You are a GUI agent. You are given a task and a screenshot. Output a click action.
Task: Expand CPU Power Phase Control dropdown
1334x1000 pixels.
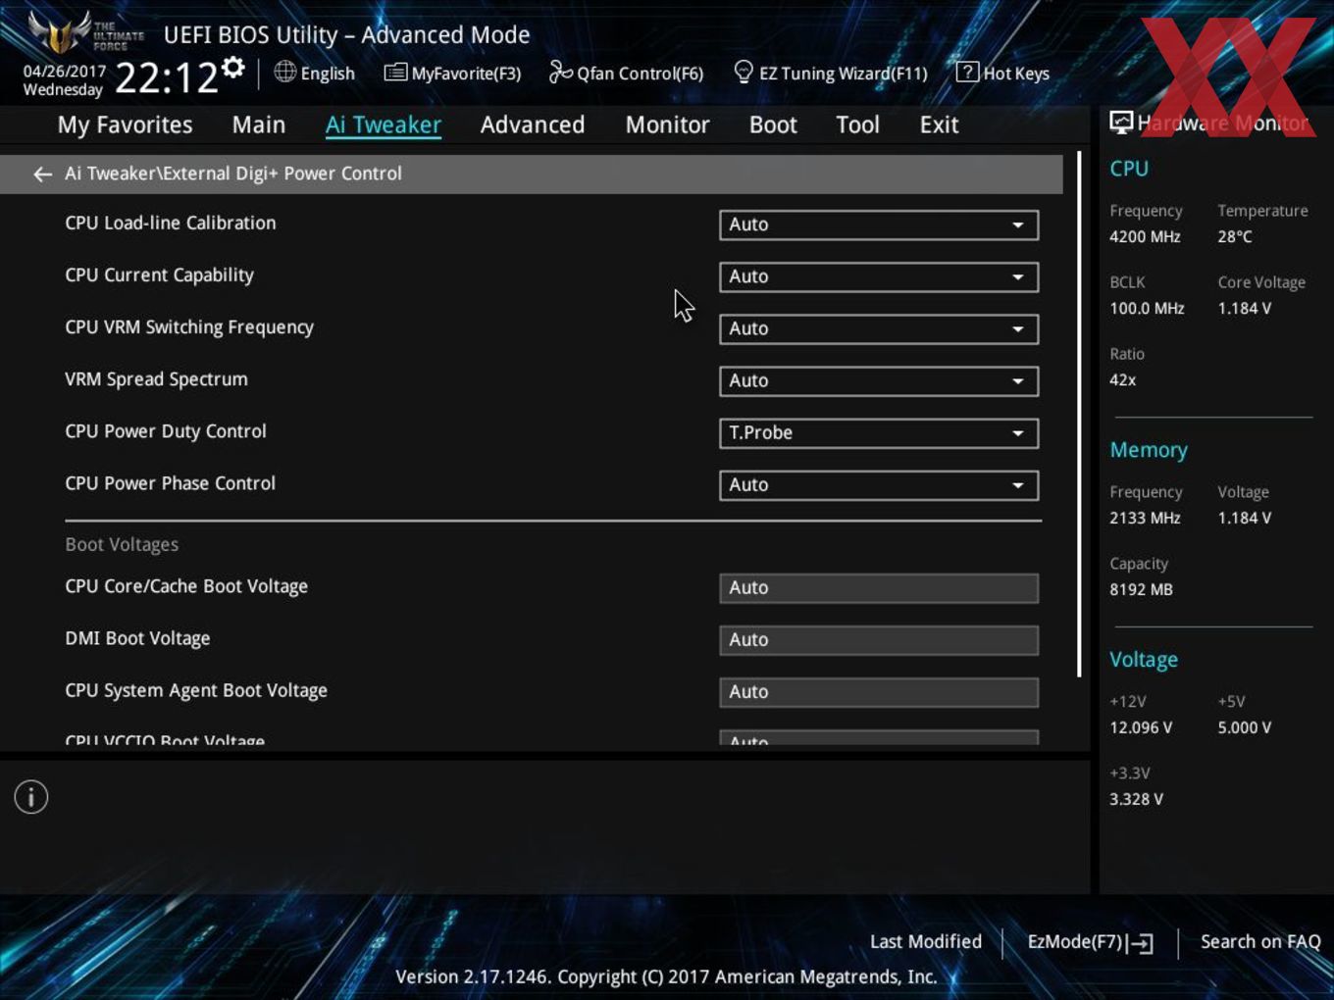(x=879, y=484)
